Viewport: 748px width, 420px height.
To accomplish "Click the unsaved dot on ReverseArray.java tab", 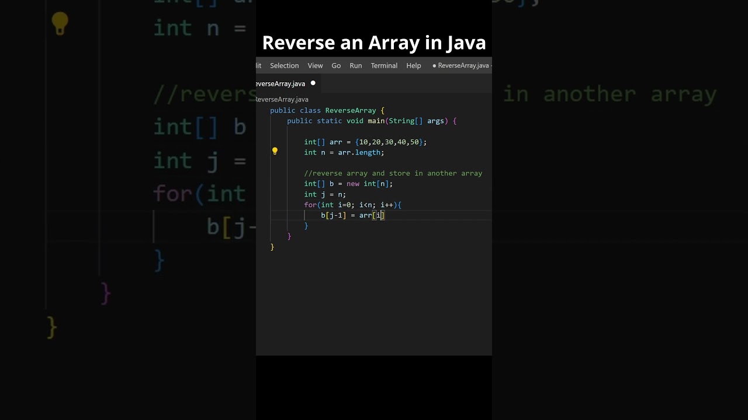I will 313,83.
